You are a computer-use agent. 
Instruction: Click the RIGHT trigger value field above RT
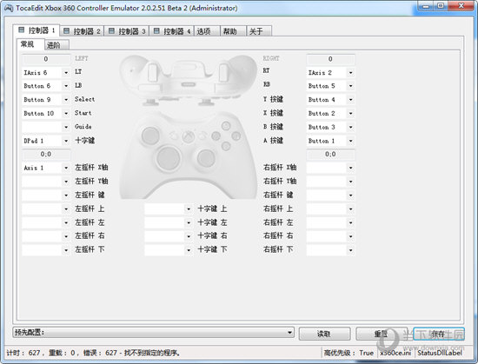tap(330, 59)
